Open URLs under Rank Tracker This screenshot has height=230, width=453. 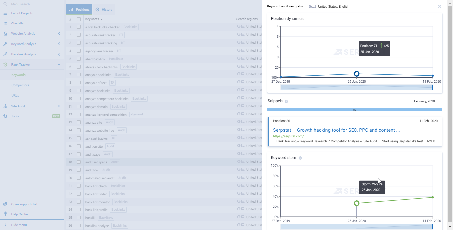click(x=15, y=95)
